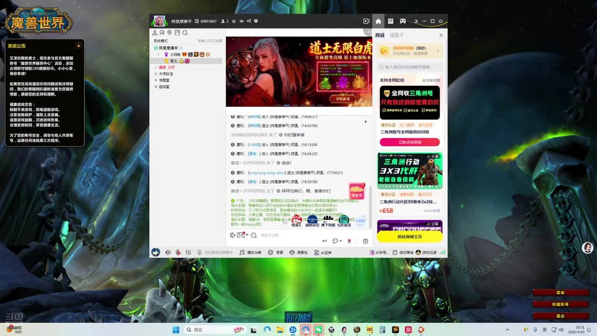Click the gift box icon in chat
This screenshot has height=336, width=597.
pyautogui.click(x=365, y=241)
